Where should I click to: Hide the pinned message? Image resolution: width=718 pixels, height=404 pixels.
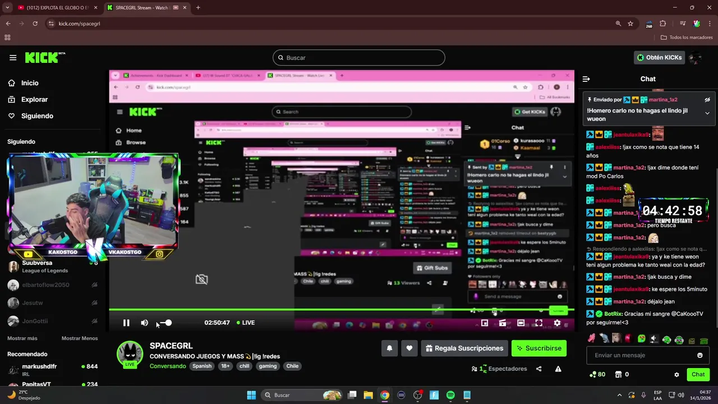pos(707,100)
